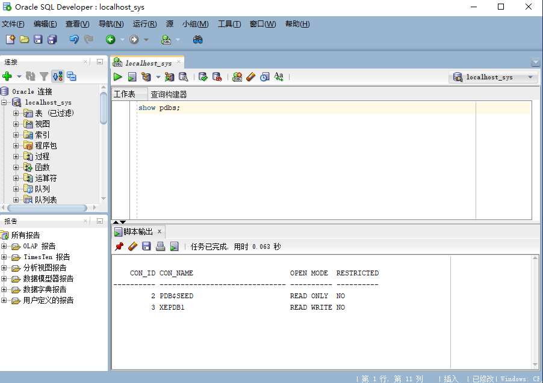Click the Unshared SQL Worksheet icon
The image size is (543, 383).
click(x=237, y=77)
